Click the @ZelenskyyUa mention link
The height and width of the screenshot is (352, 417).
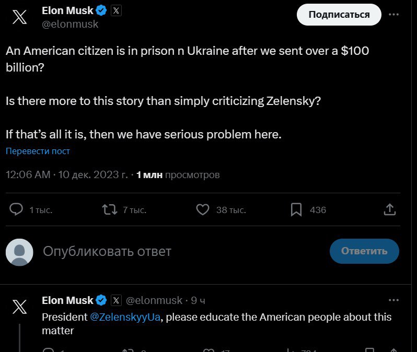[125, 317]
